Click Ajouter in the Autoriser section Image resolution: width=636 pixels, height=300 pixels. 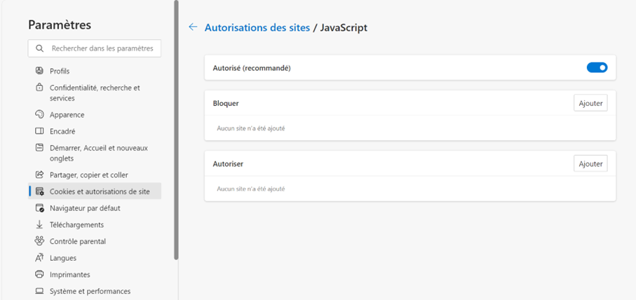click(x=590, y=163)
